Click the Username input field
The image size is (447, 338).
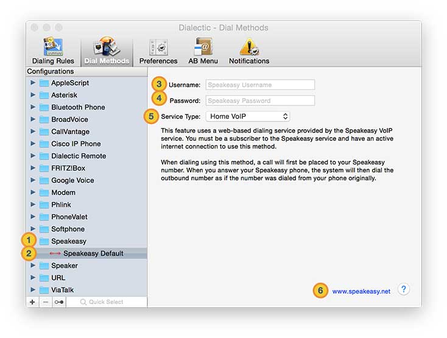(x=260, y=85)
